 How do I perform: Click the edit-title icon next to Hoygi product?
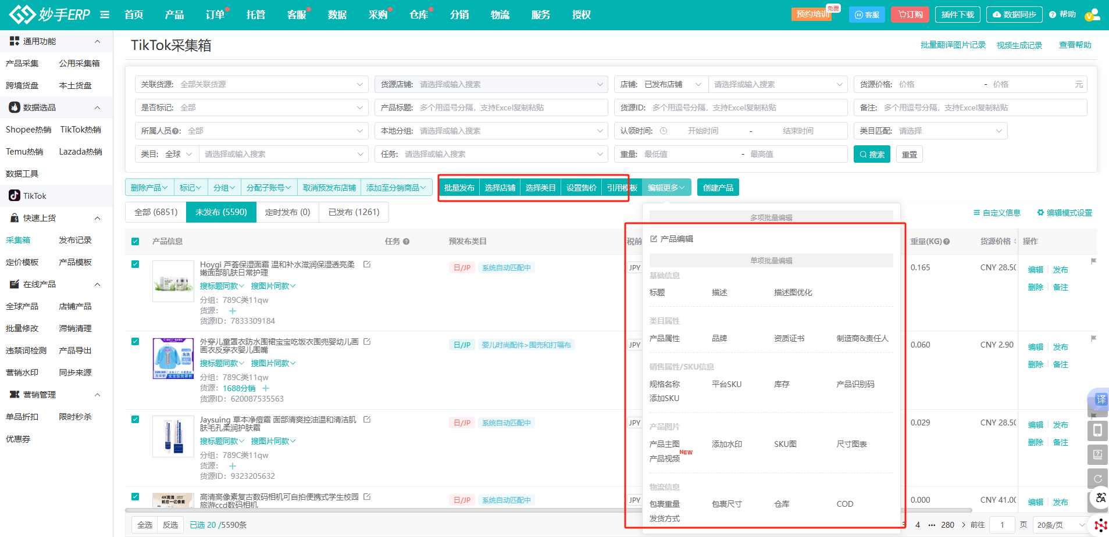click(367, 264)
